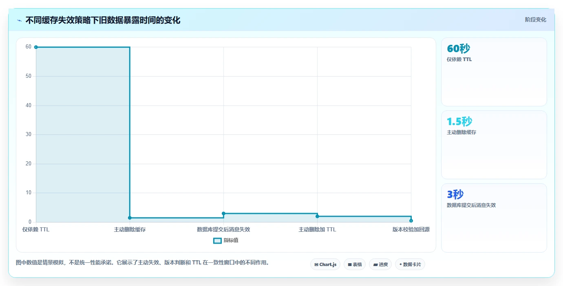The width and height of the screenshot is (563, 286).
Task: Click the 指标值 legend color box
Action: point(218,240)
